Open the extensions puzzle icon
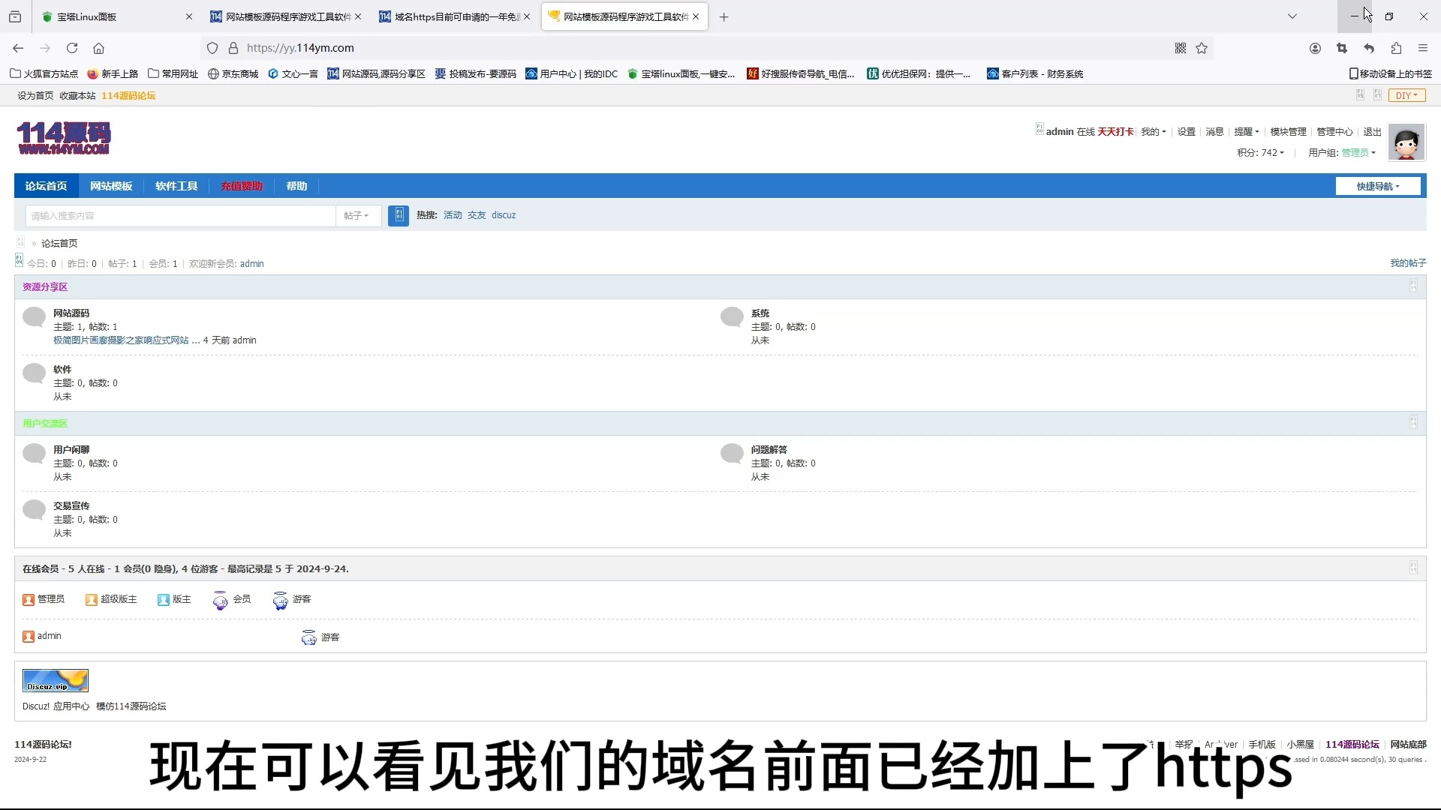The height and width of the screenshot is (810, 1441). click(1396, 48)
